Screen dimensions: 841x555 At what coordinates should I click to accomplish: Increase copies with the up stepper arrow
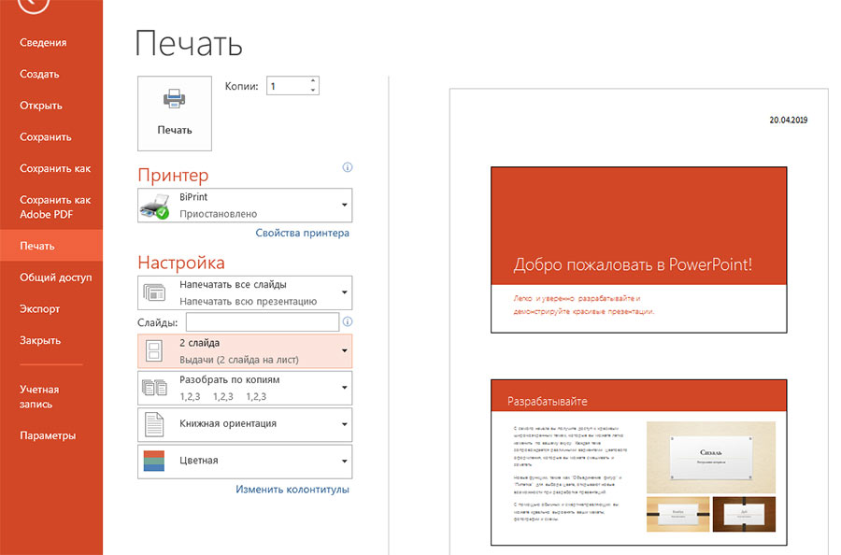coord(313,81)
